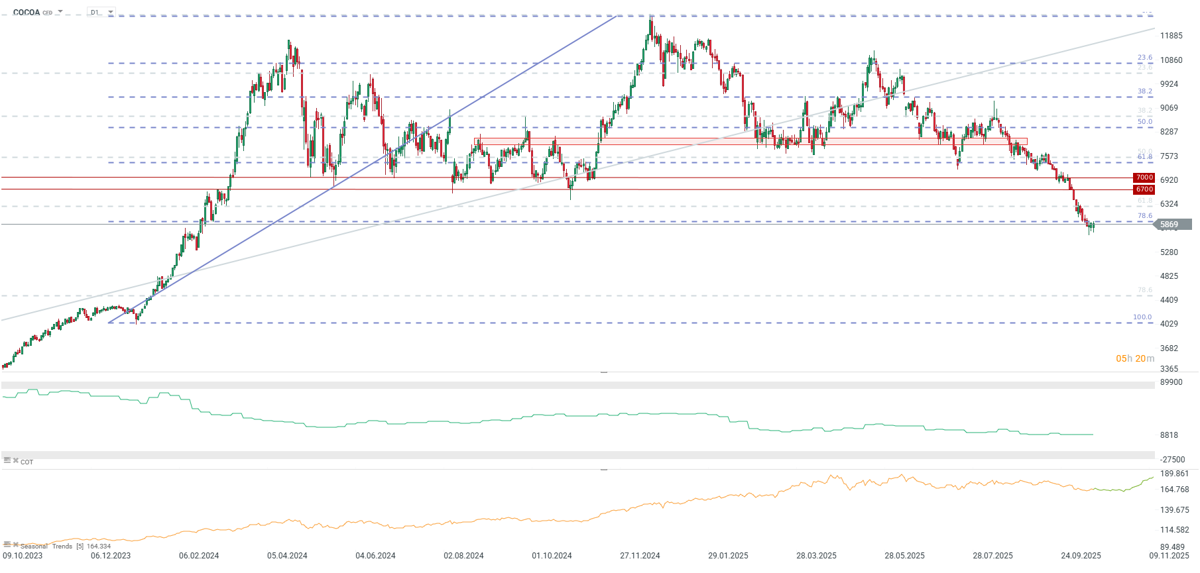Expand the D1 timeframe selector
Image resolution: width=1200 pixels, height=573 pixels.
click(110, 12)
